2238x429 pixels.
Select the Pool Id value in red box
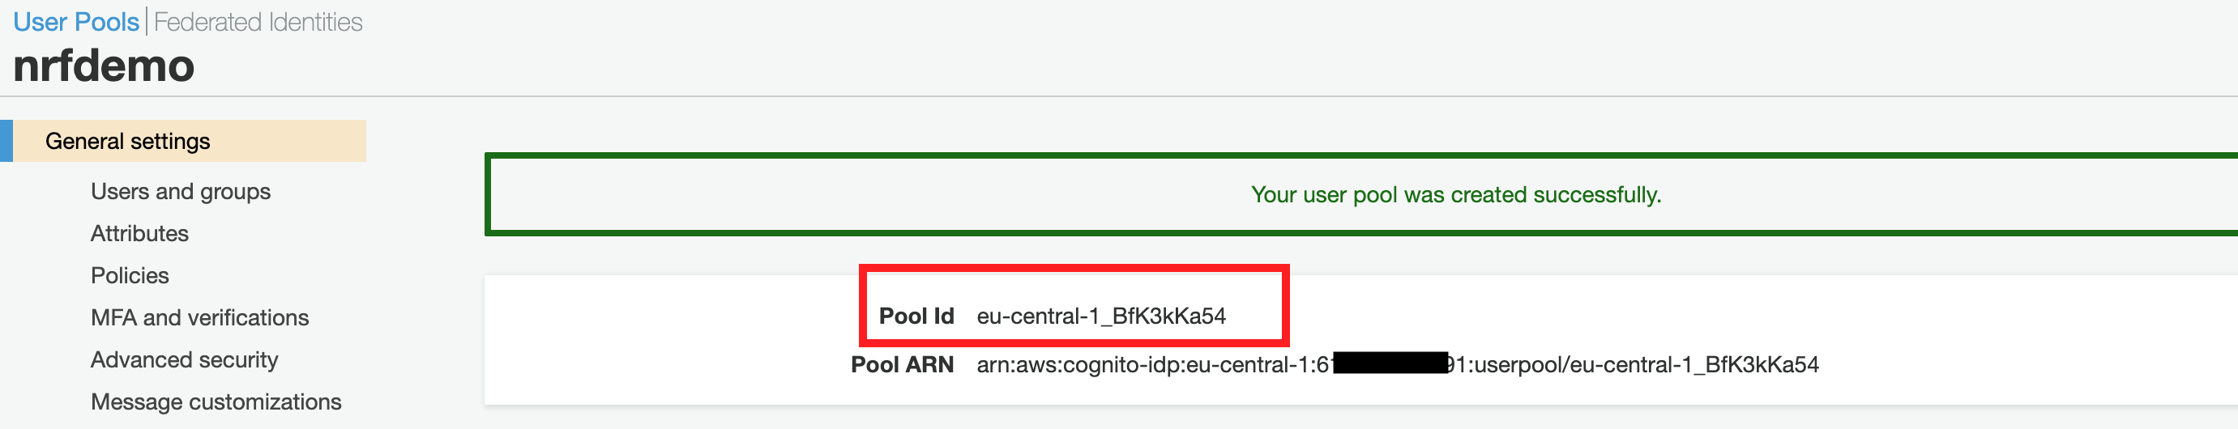[x=1100, y=316]
